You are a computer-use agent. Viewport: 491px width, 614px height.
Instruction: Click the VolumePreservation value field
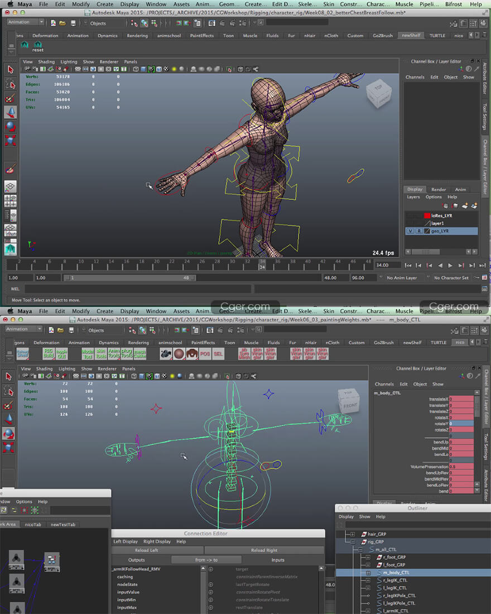[461, 466]
